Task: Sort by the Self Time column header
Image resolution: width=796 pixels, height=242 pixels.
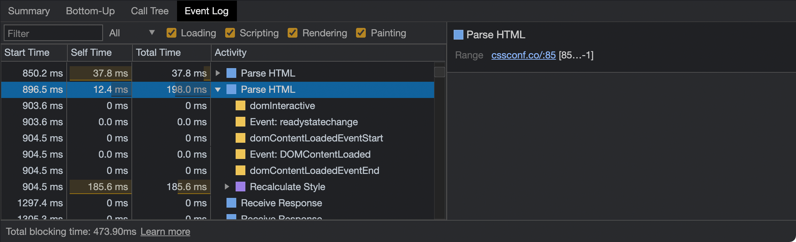Action: point(100,53)
